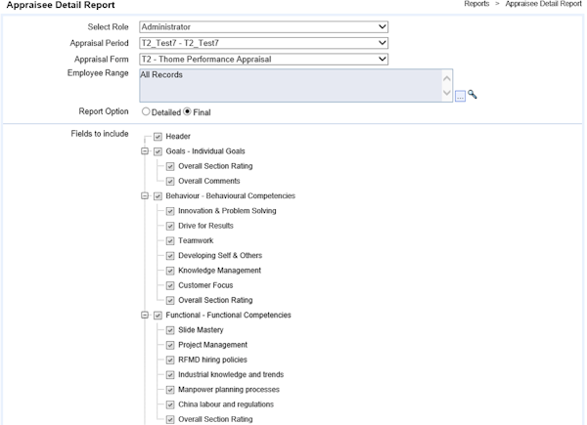Viewport: 587px width, 425px height.
Task: Select the Detailed report option
Action: click(x=146, y=112)
